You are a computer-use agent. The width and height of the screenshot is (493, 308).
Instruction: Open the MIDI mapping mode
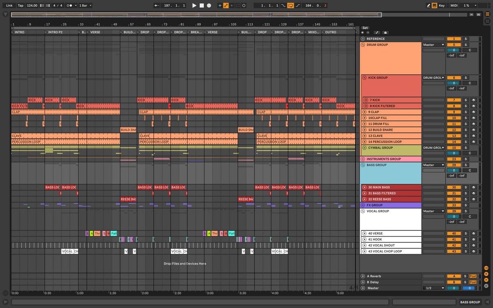[454, 6]
